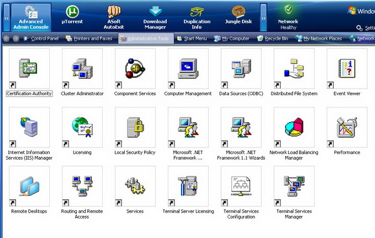
Task: Switch to Printers and Faxes tab
Action: 89,39
